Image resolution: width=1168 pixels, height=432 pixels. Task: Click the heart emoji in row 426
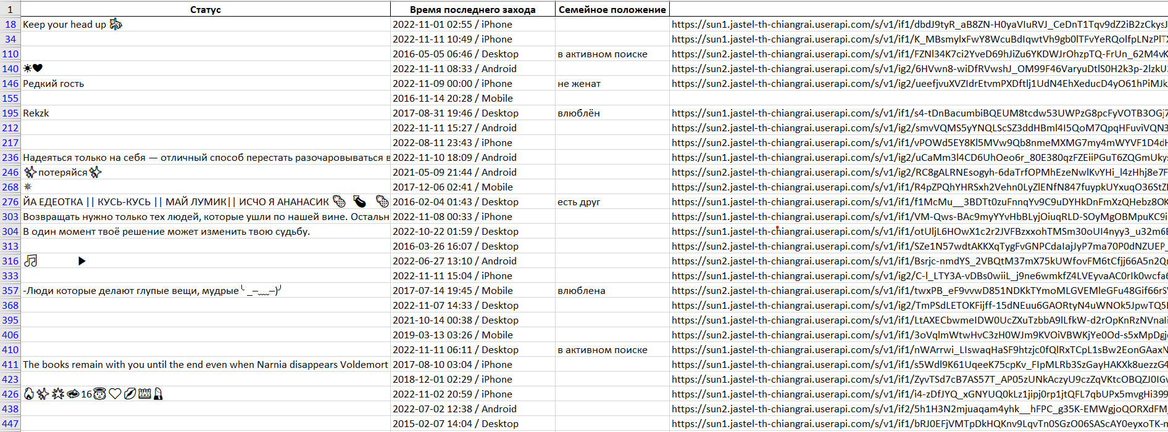pos(115,394)
